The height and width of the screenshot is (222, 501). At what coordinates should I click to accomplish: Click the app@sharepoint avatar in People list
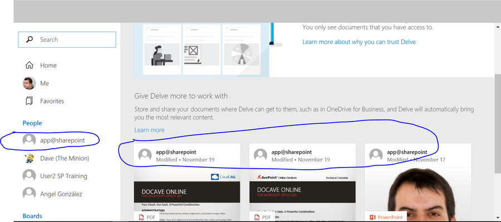[29, 140]
